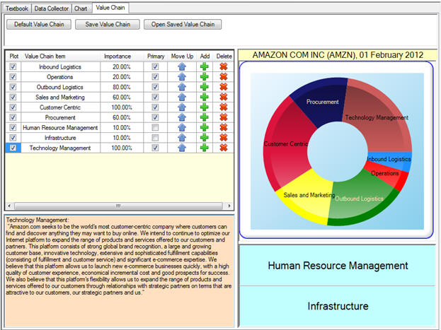Delete the Operations row
The width and height of the screenshot is (441, 330).
pyautogui.click(x=224, y=77)
